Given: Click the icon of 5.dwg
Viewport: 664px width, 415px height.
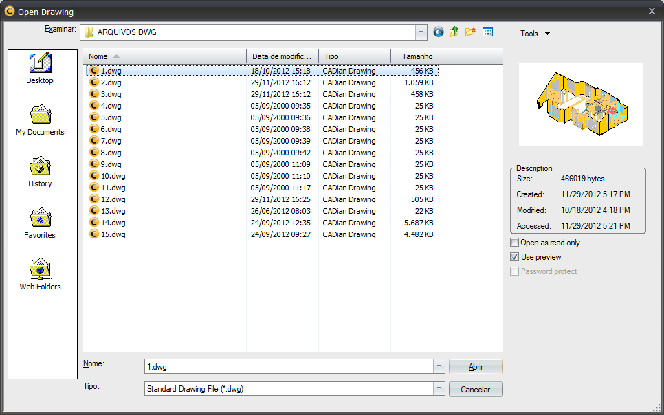Looking at the screenshot, I should click(94, 117).
